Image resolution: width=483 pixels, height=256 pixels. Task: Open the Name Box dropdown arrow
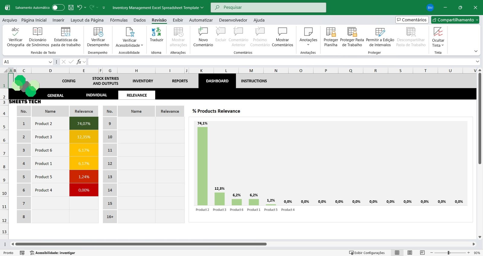tap(50, 62)
